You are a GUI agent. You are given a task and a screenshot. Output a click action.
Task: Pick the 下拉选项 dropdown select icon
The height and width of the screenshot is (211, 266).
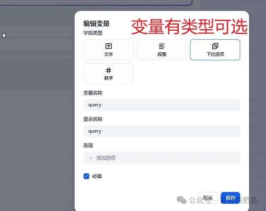pos(215,46)
